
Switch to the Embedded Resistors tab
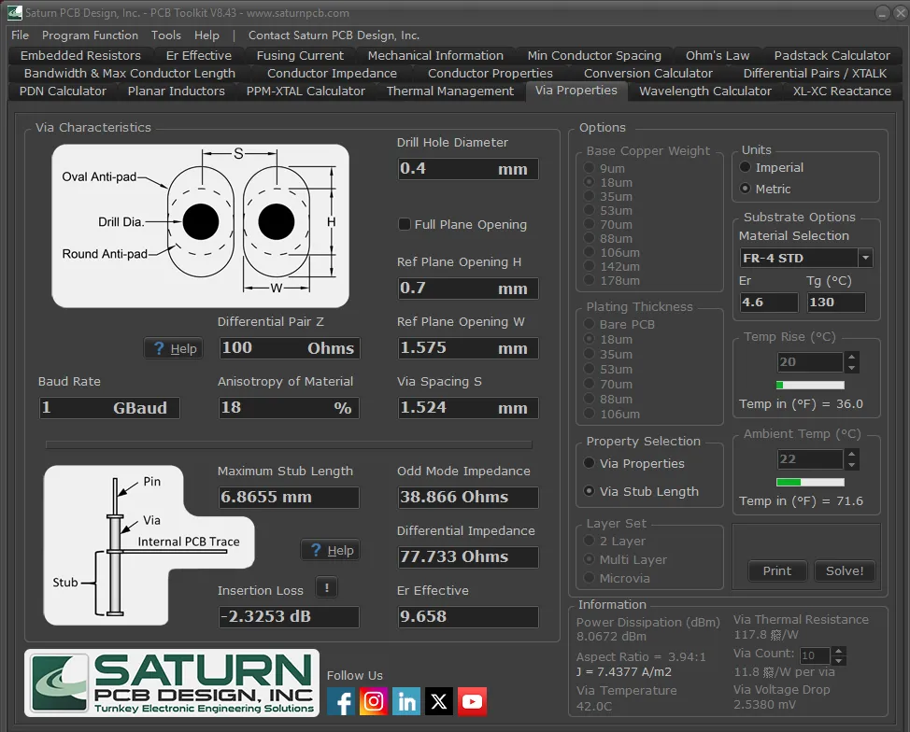[80, 56]
